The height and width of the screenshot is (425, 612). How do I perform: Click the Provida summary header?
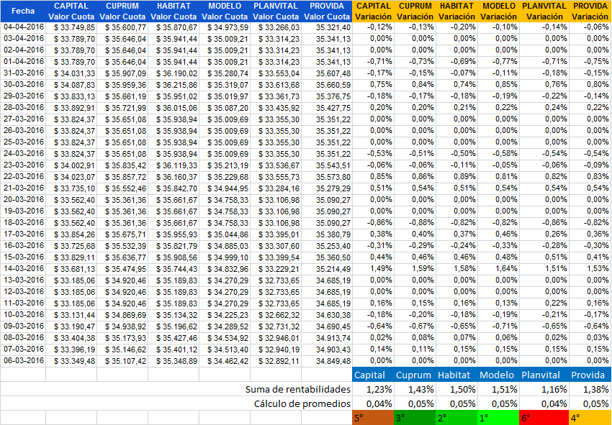[590, 375]
